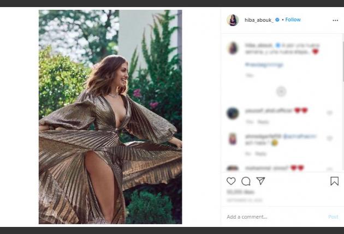Follow the hiba_abouk_ account
The width and height of the screenshot is (344, 234).
tap(293, 20)
